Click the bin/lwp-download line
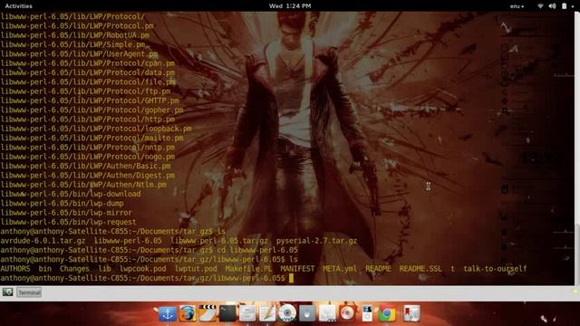This screenshot has height=326, width=580. [71, 194]
